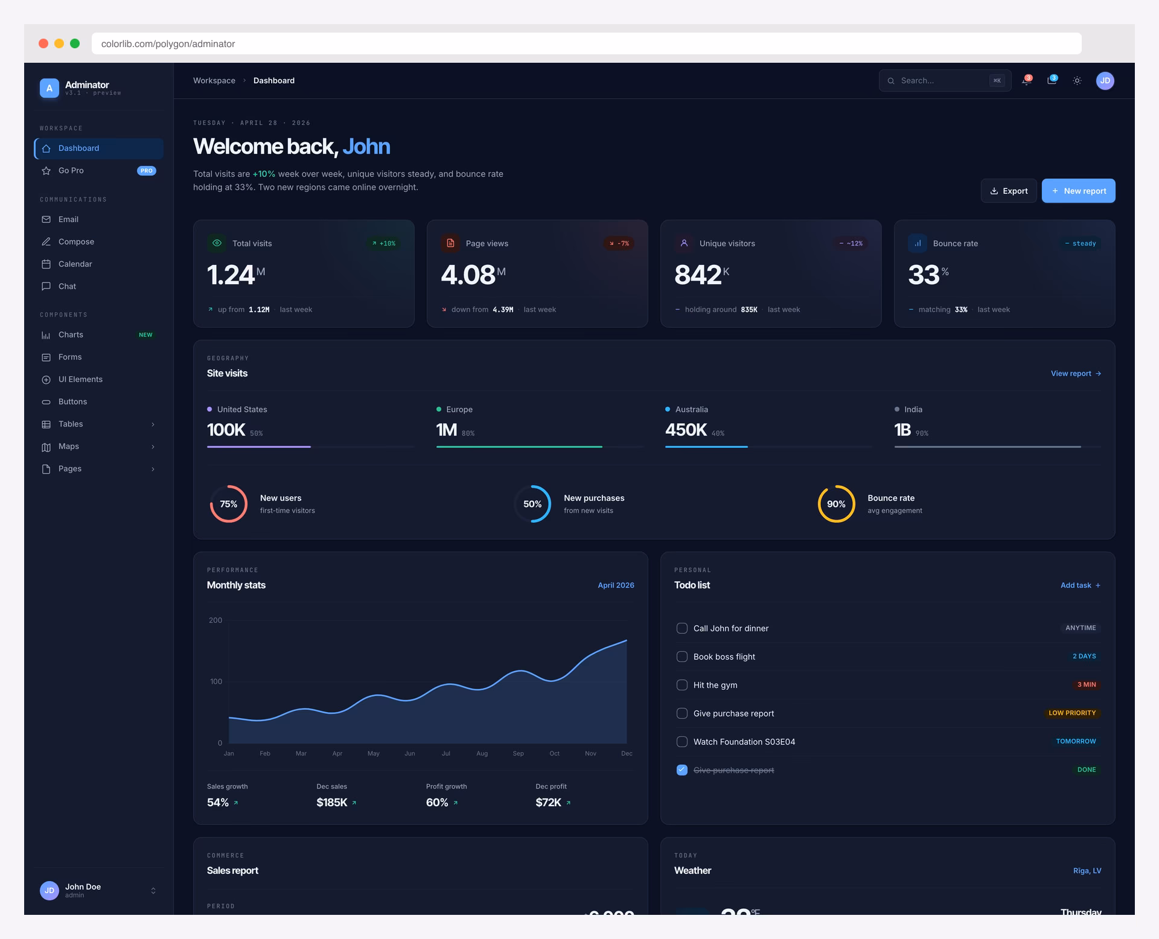Open the UI Elements menu item
Image resolution: width=1159 pixels, height=939 pixels.
pos(99,380)
